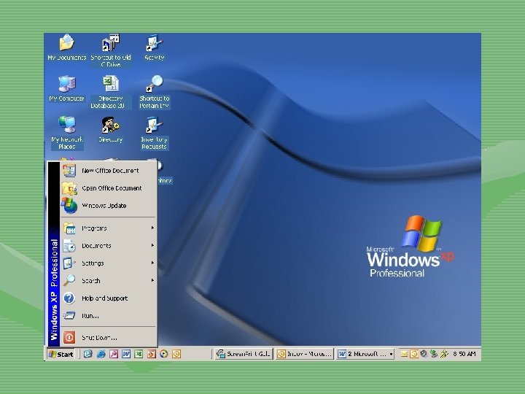The height and width of the screenshot is (394, 525).
Task: Open Windows Media Player in Quick Launch
Action: click(x=164, y=354)
